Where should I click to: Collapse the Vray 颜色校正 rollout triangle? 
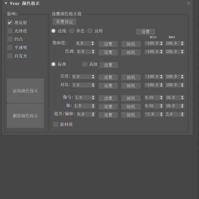(x=6, y=3)
